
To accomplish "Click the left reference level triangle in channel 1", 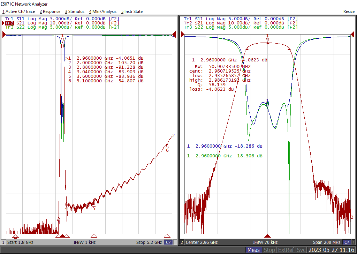I will [4, 34].
